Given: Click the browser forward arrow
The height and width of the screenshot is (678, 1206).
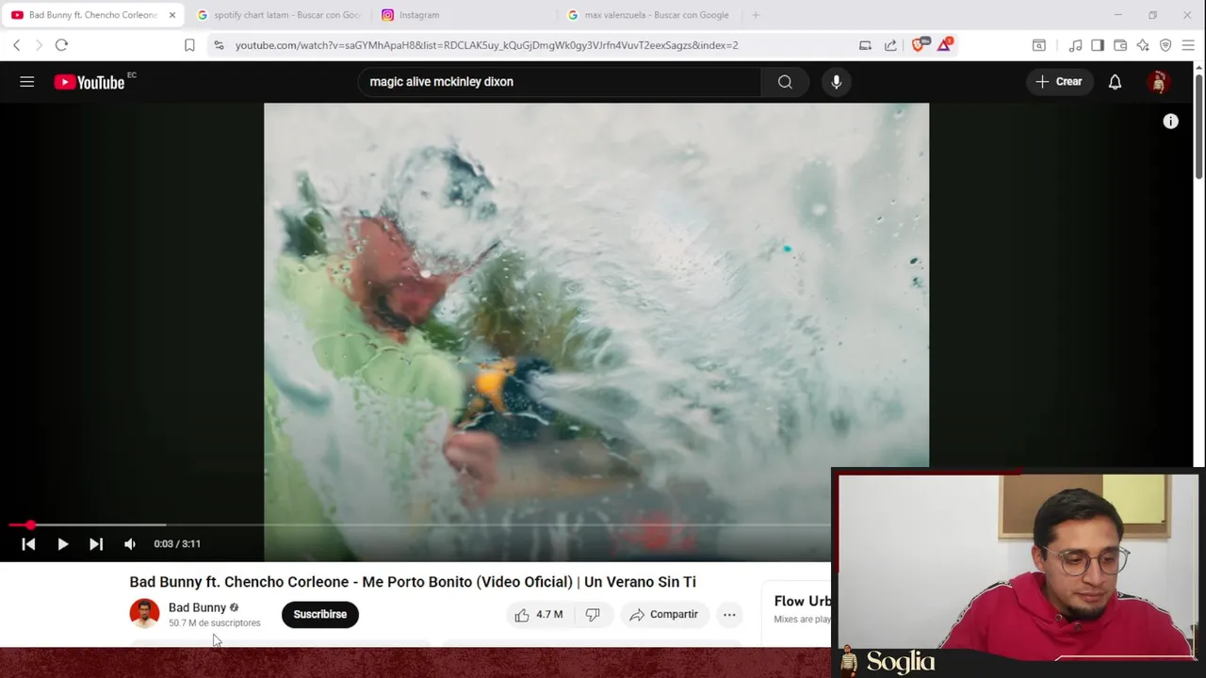Looking at the screenshot, I should click(39, 45).
